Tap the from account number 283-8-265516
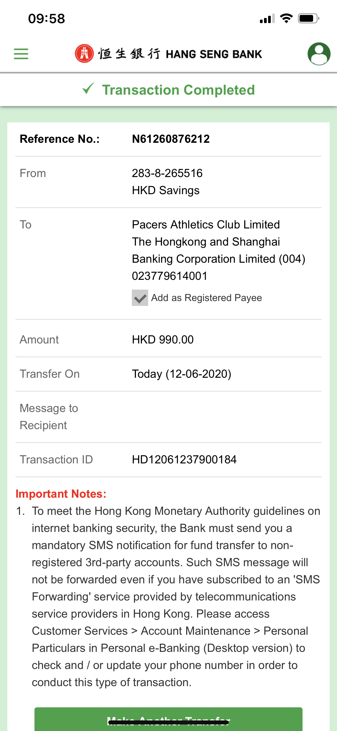 pyautogui.click(x=167, y=173)
